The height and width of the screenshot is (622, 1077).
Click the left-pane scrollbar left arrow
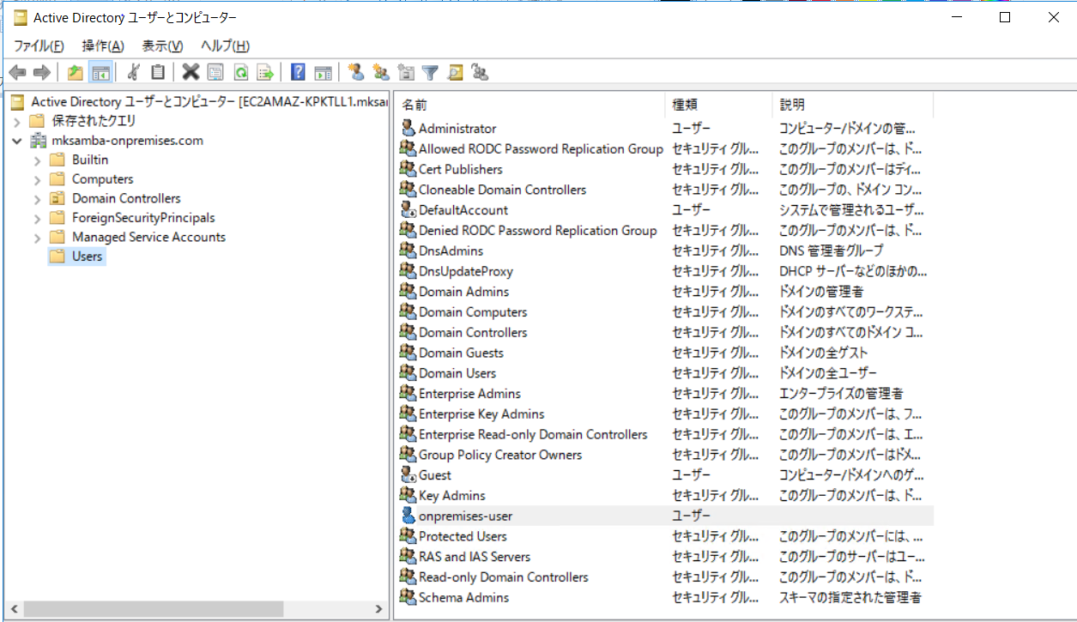[15, 609]
